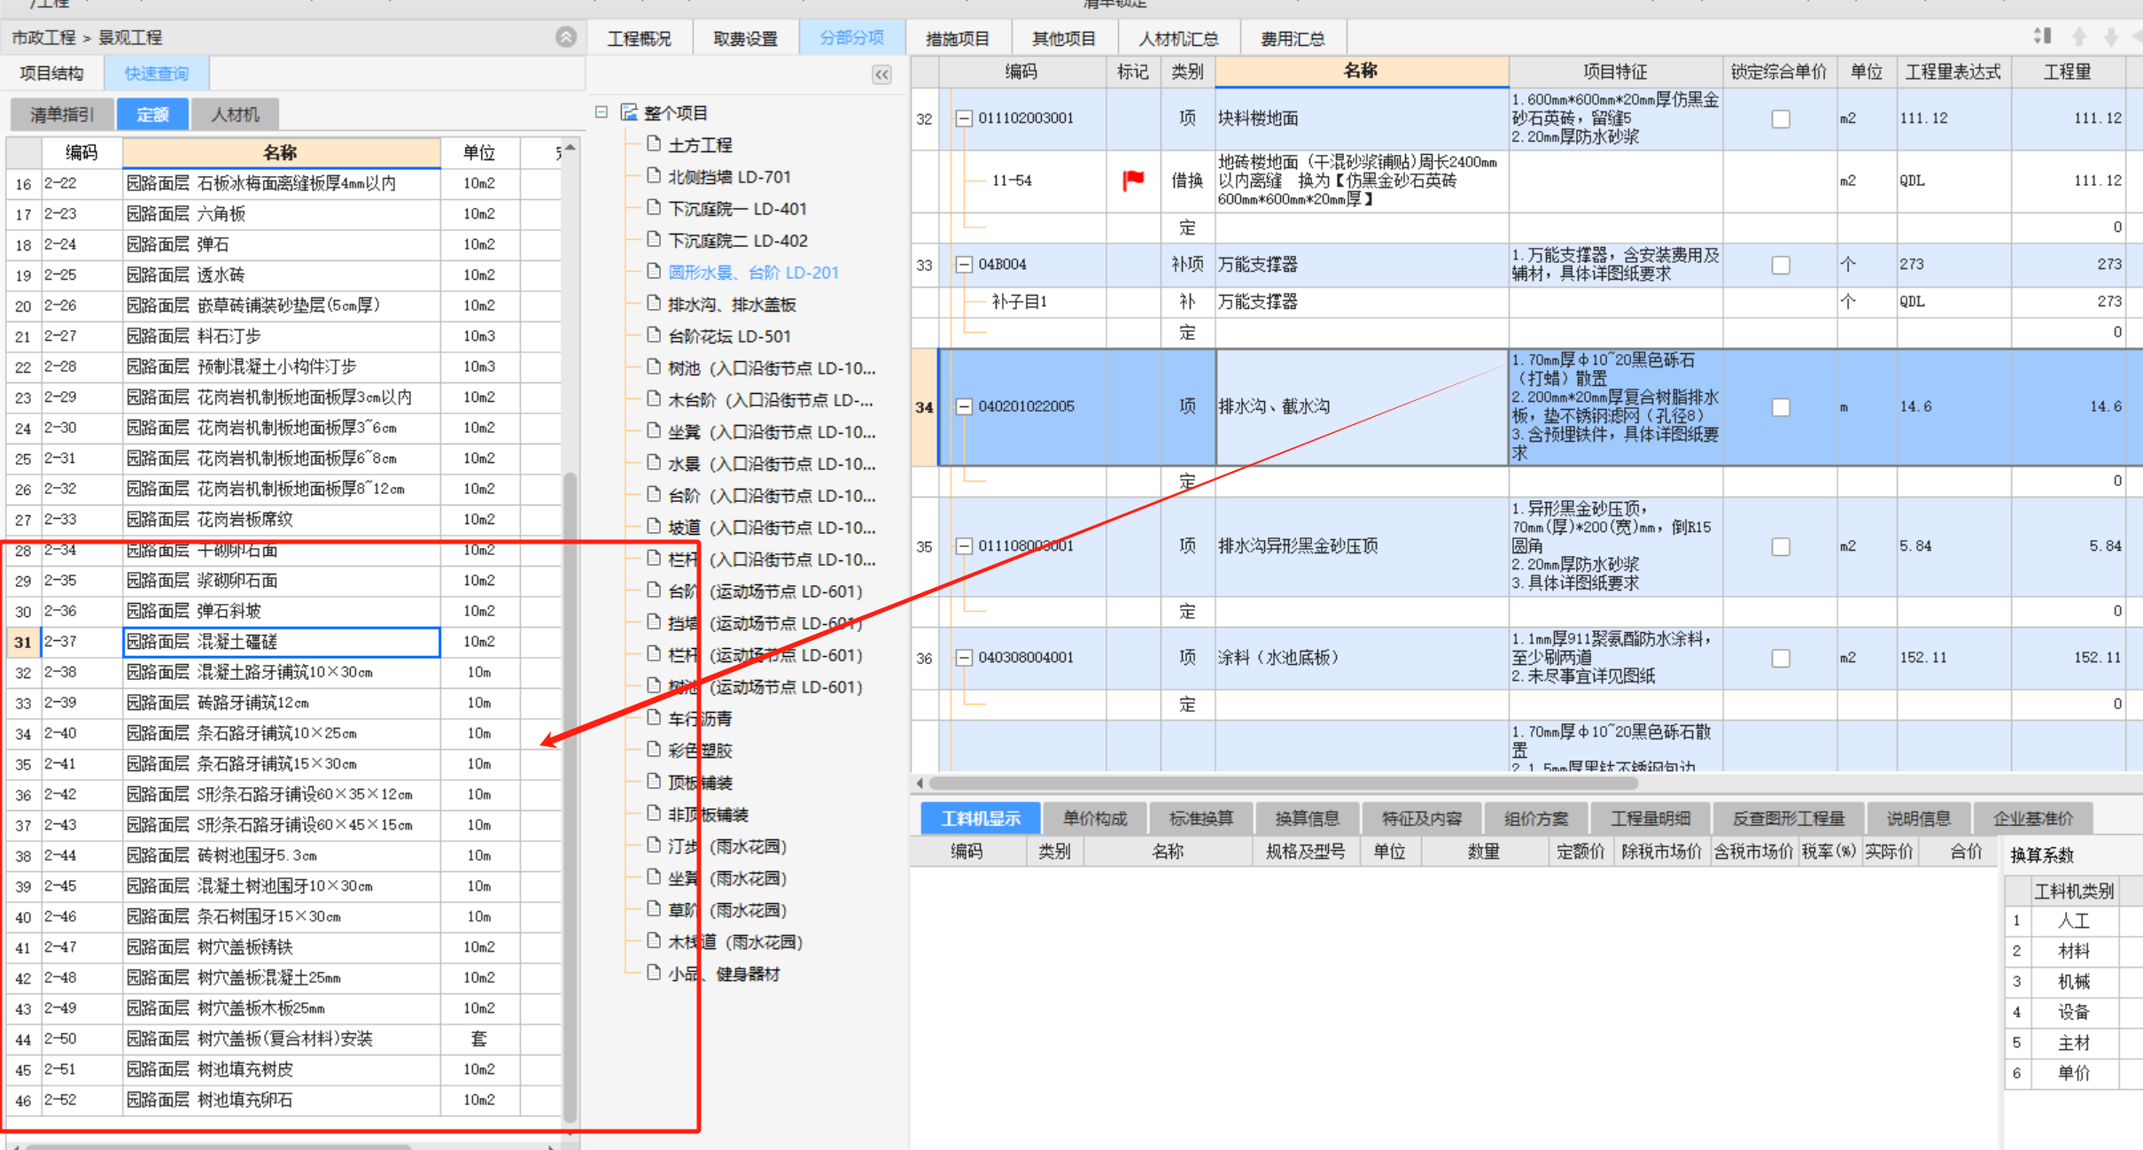Viewport: 2143px width, 1150px height.
Task: Collapse row 32 item 011102003001
Action: coord(964,119)
